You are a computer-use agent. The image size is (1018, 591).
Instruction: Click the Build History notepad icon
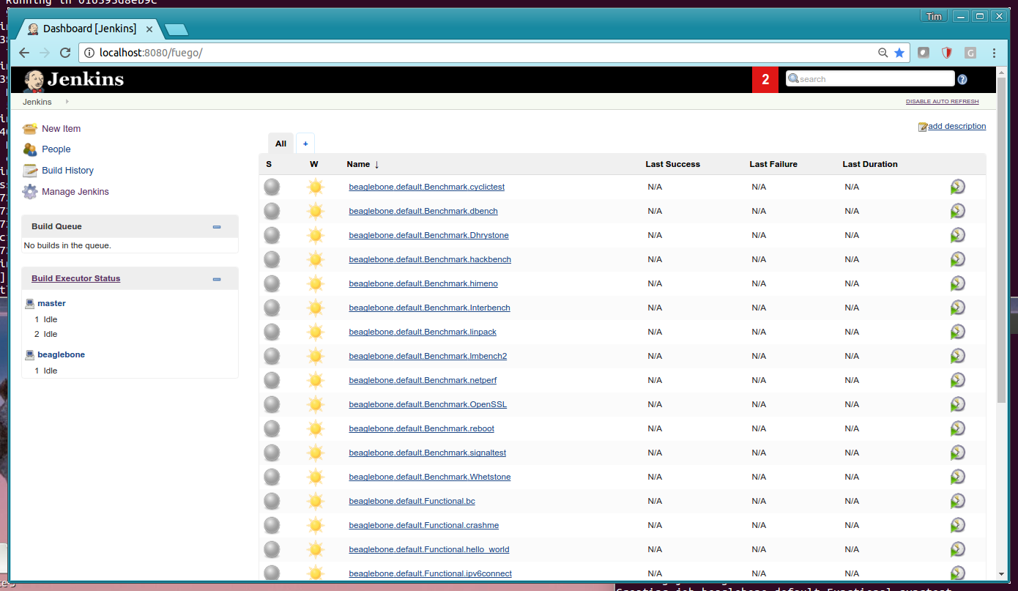click(29, 171)
